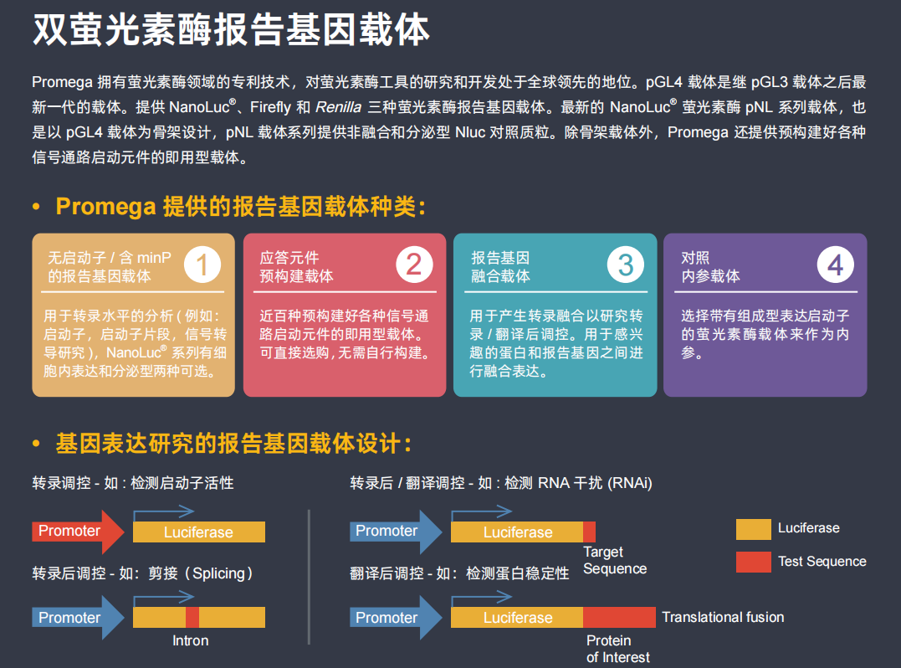Click the 'Protein of Interest' label
This screenshot has height=668, width=901.
pos(617,649)
